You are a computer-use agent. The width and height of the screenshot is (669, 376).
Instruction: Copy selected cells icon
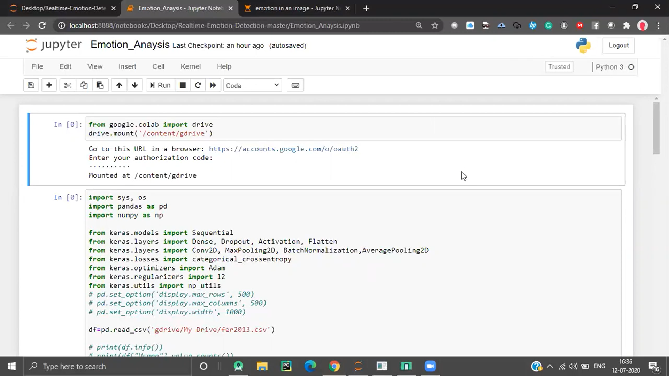pos(84,85)
